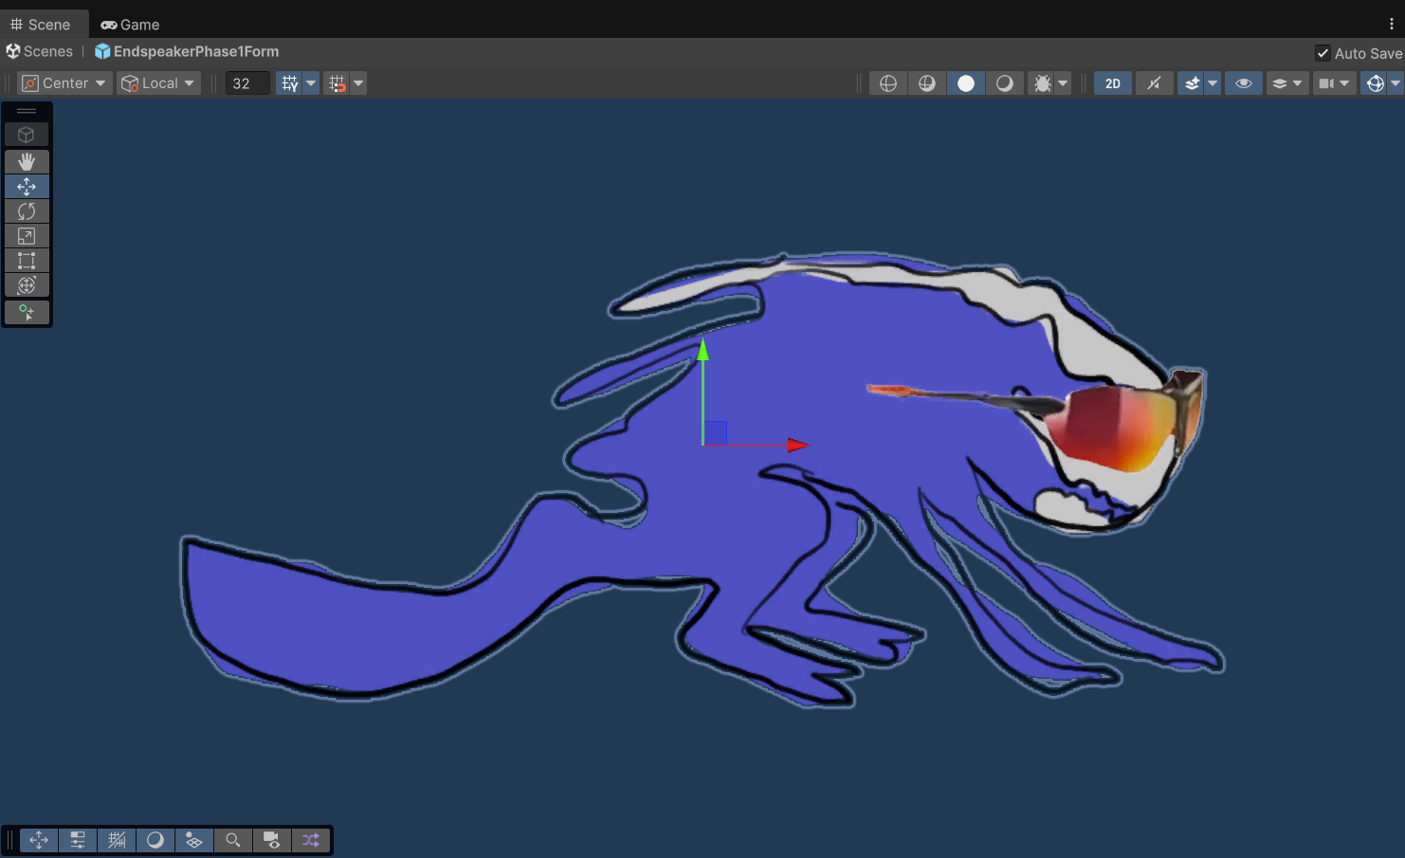Open grid snapping settings dropdown arrow

point(358,83)
